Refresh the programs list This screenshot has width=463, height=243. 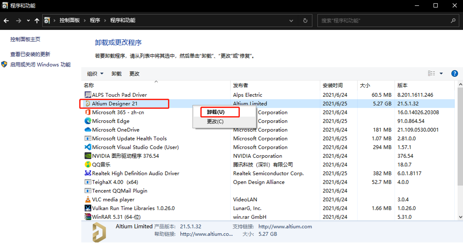pyautogui.click(x=305, y=21)
